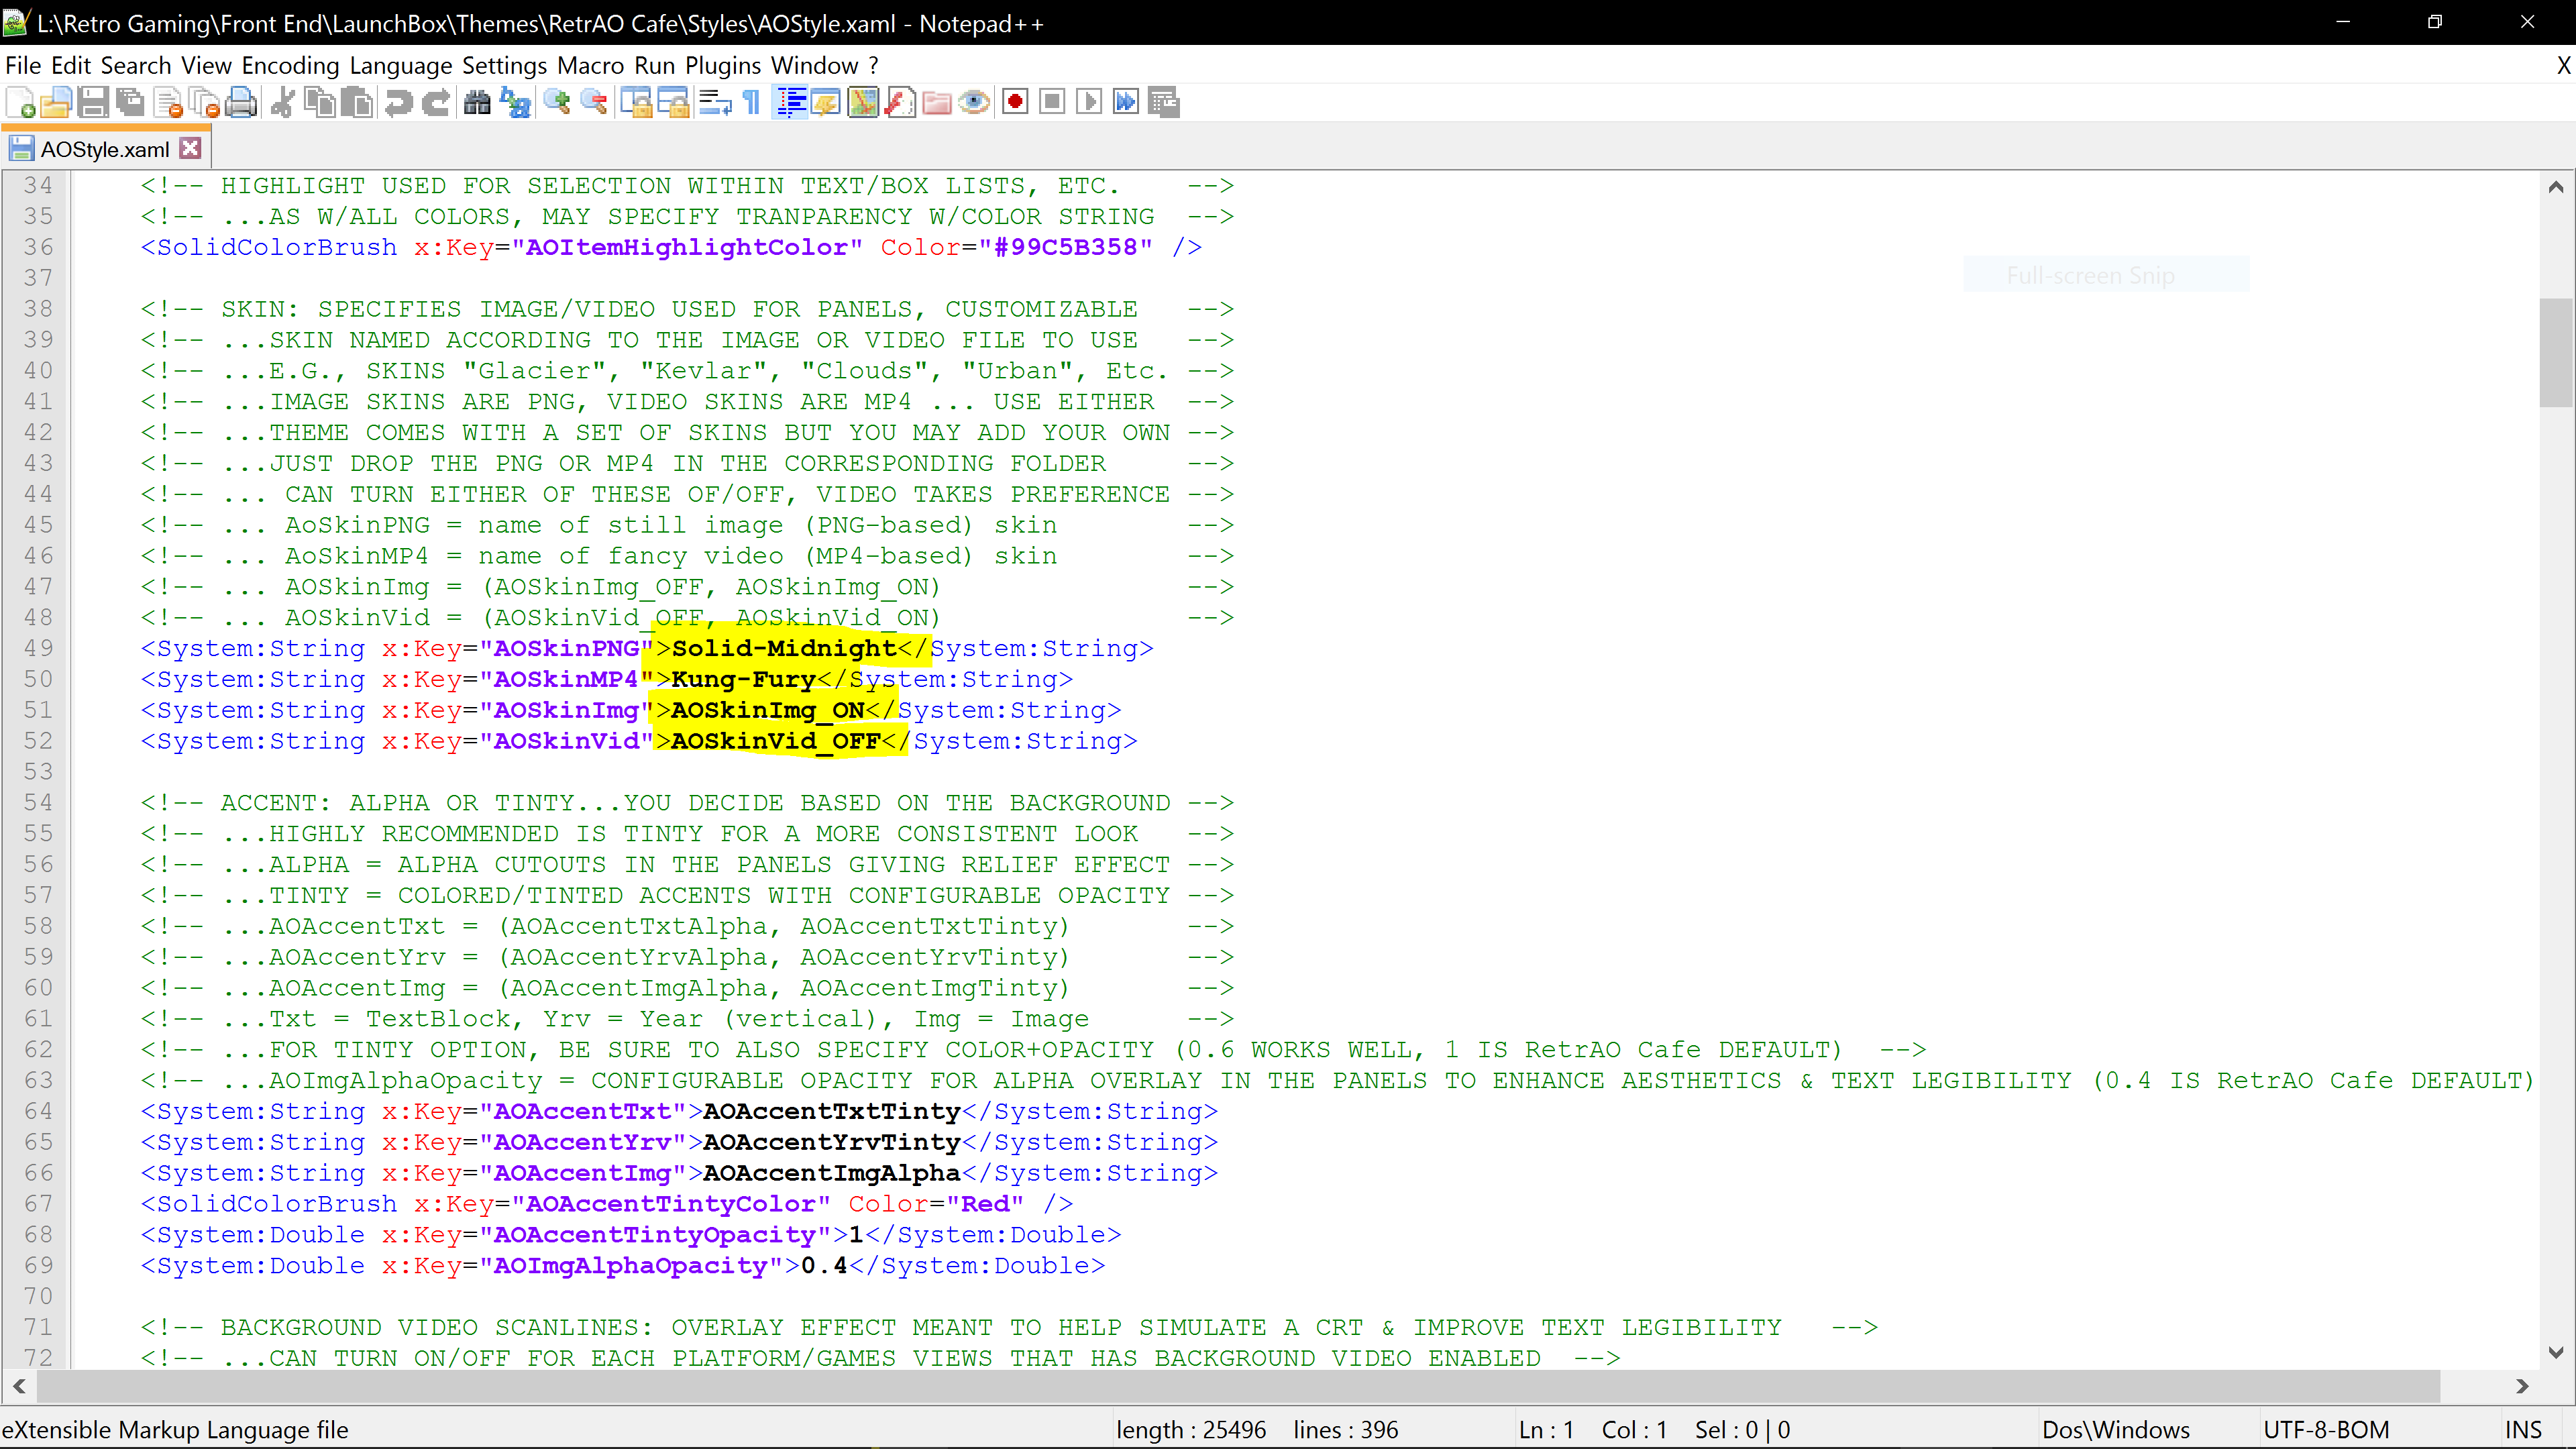Image resolution: width=2576 pixels, height=1449 pixels.
Task: Open the Replace toolbar icon
Action: coord(515,102)
